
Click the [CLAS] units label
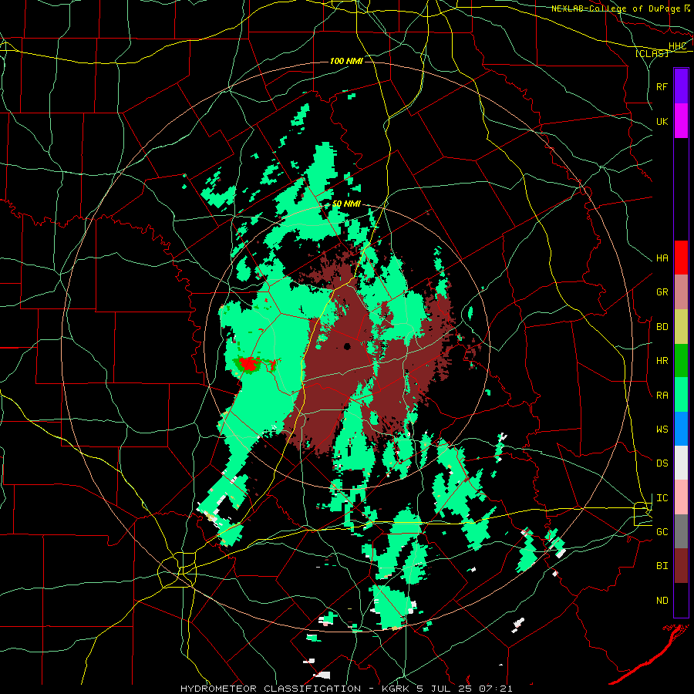pos(652,53)
